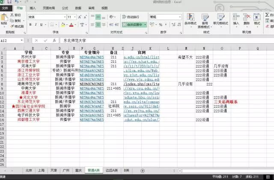Image resolution: width=274 pixels, height=180 pixels.
Task: Open the 边远A类 sheet tab
Action: coord(112,171)
